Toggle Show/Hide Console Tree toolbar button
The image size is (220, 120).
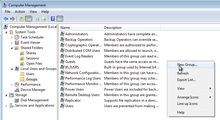[29, 19]
